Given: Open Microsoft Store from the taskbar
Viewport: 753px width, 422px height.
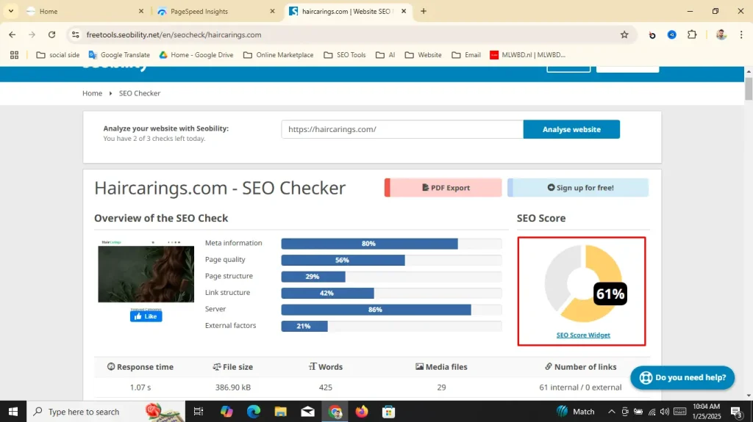Looking at the screenshot, I should pos(388,412).
